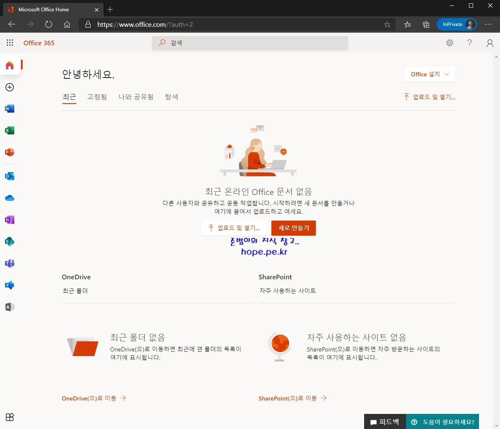500x429 pixels.
Task: Click the InPrivate profile button
Action: (x=457, y=24)
